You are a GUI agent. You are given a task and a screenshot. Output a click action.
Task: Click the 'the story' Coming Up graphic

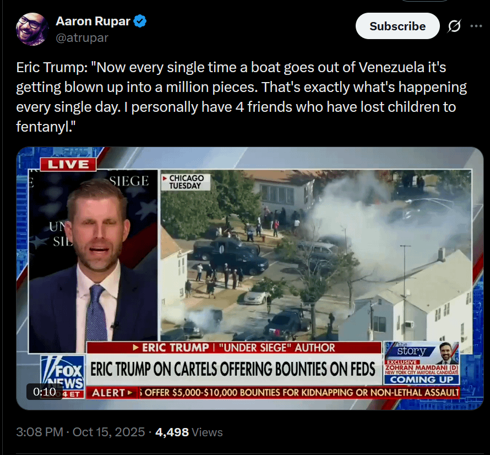422,363
